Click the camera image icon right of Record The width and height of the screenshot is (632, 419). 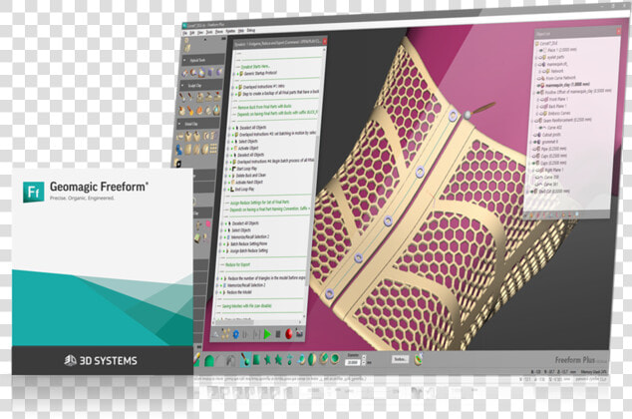tap(299, 334)
